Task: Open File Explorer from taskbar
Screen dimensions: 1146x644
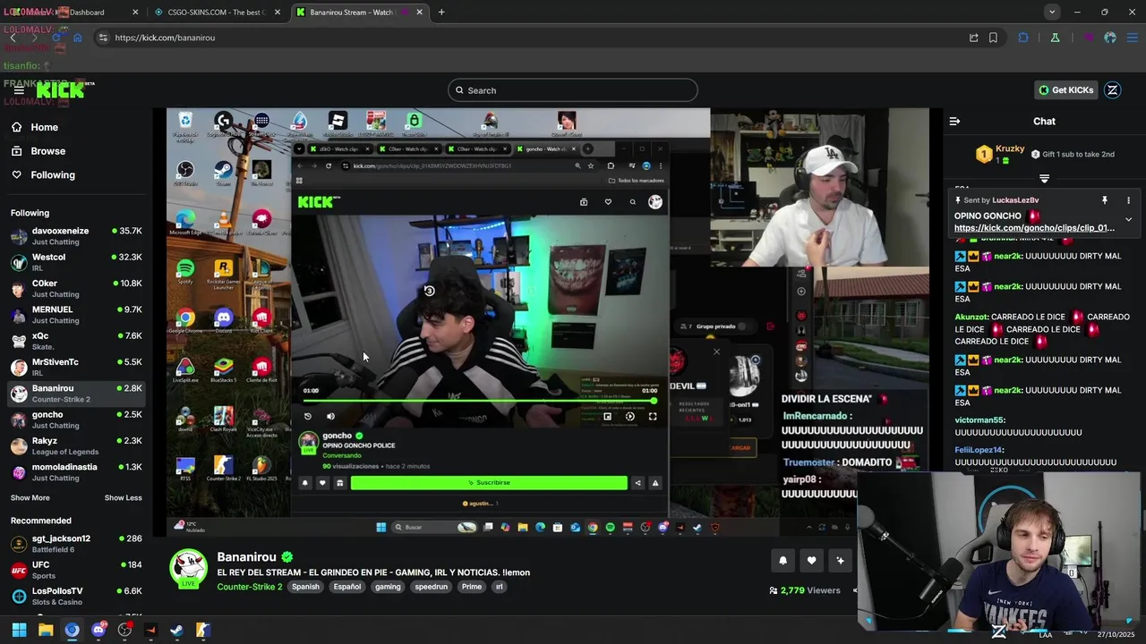Action: [x=46, y=630]
